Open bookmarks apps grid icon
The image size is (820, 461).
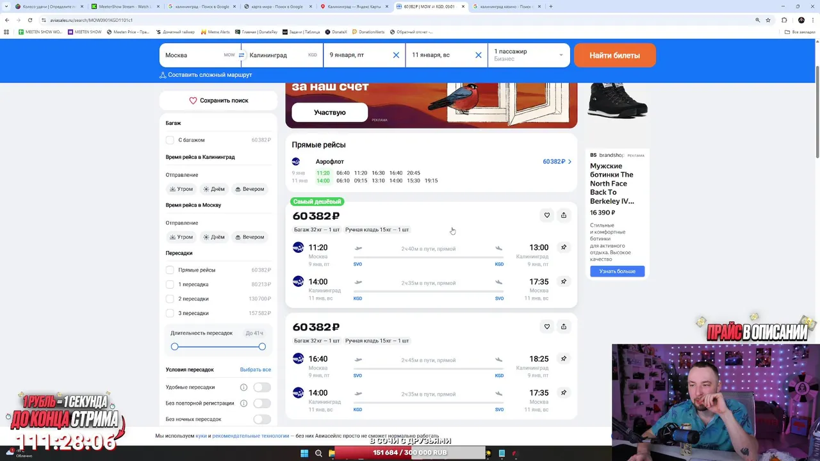click(x=7, y=32)
